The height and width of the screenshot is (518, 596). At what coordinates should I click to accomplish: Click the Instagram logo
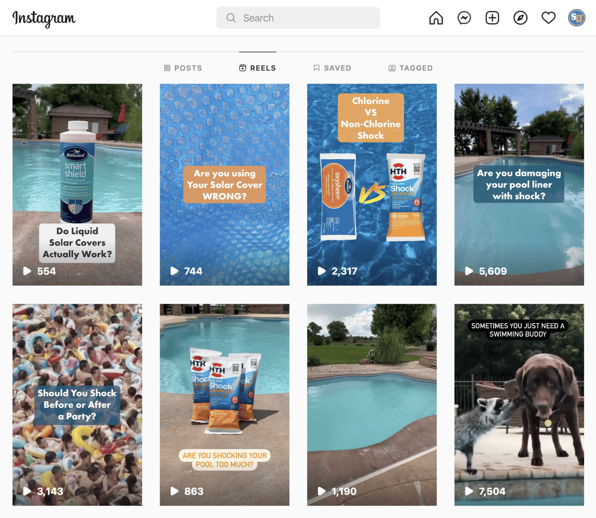pos(44,19)
